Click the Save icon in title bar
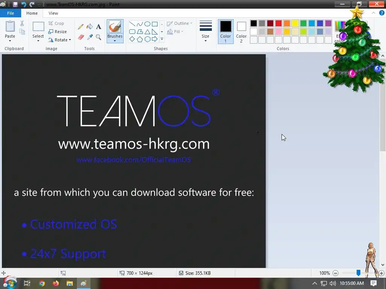 click(x=15, y=4)
